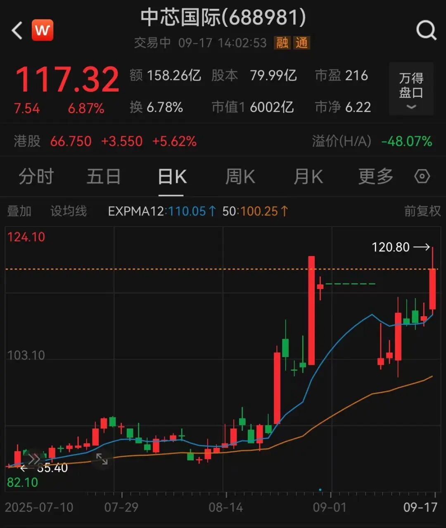Tap the 7.54 price change value
The image size is (446, 528).
click(x=27, y=108)
